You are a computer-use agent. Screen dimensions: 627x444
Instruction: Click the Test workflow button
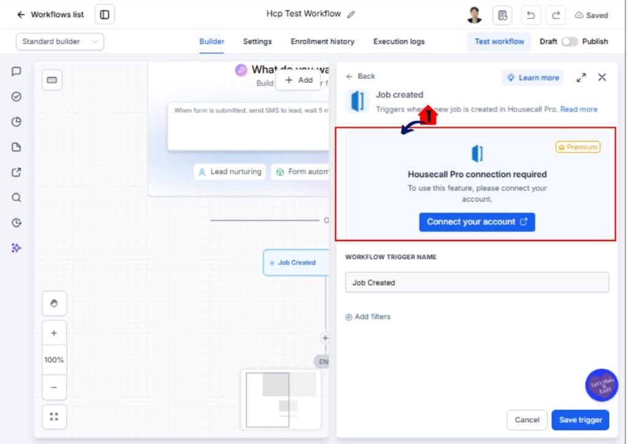pyautogui.click(x=499, y=42)
